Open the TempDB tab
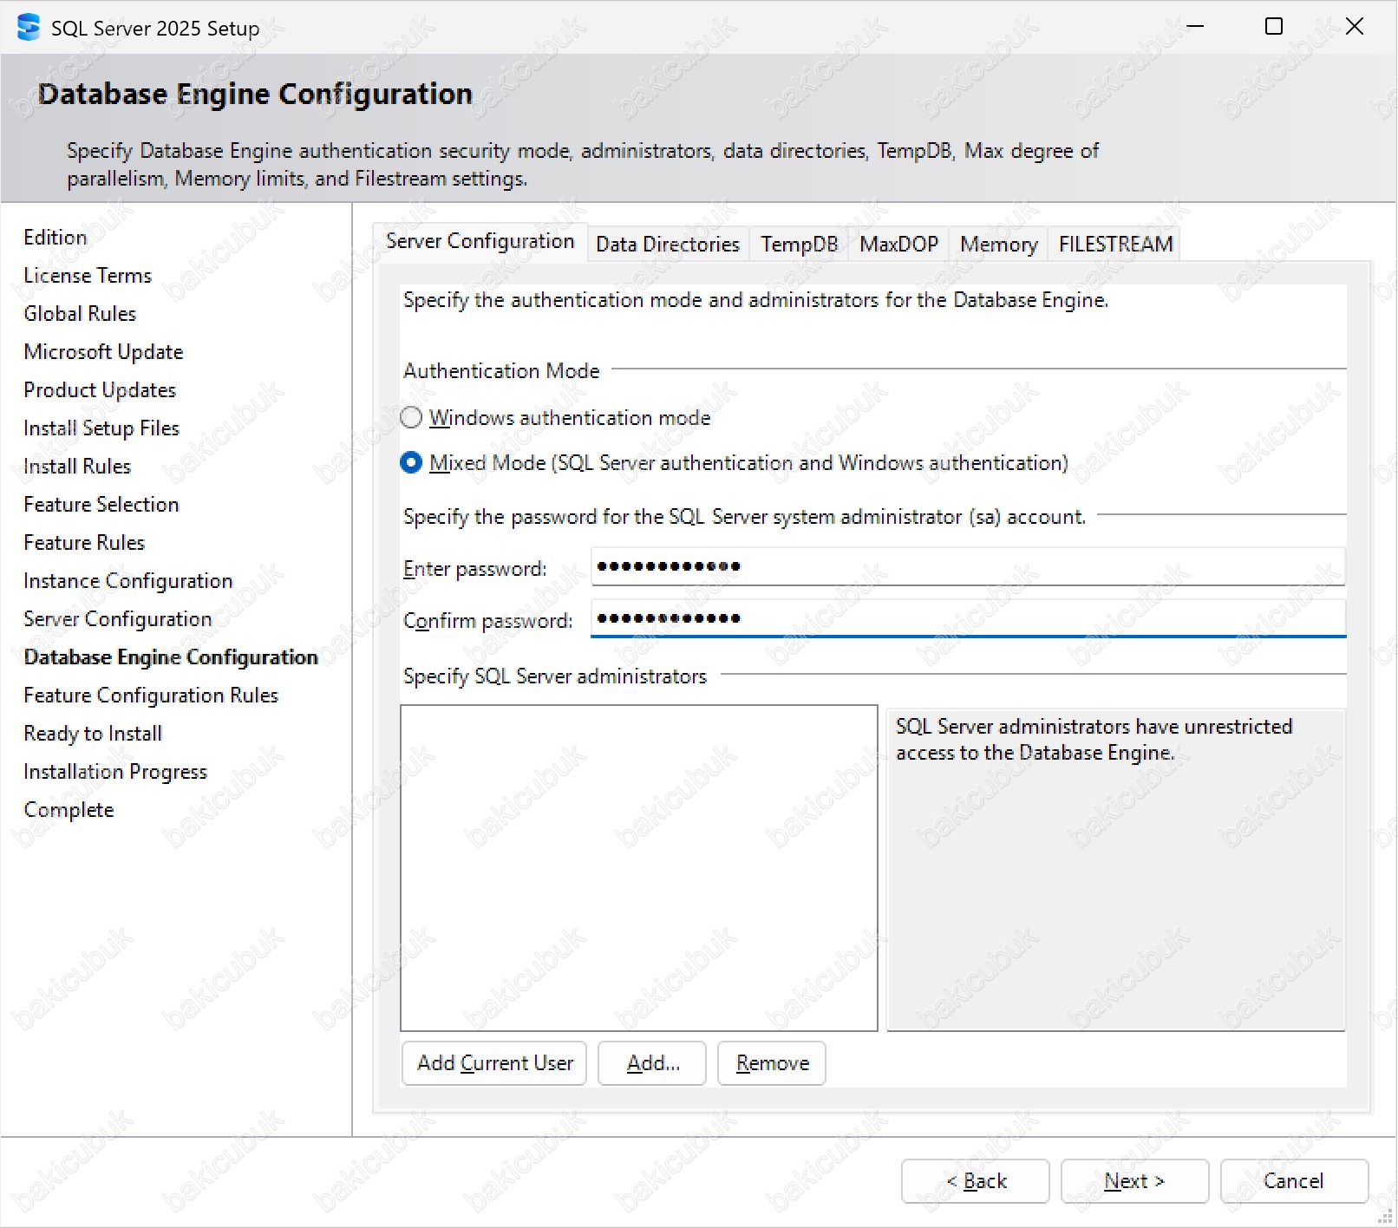Viewport: 1398px width, 1228px height. tap(799, 245)
